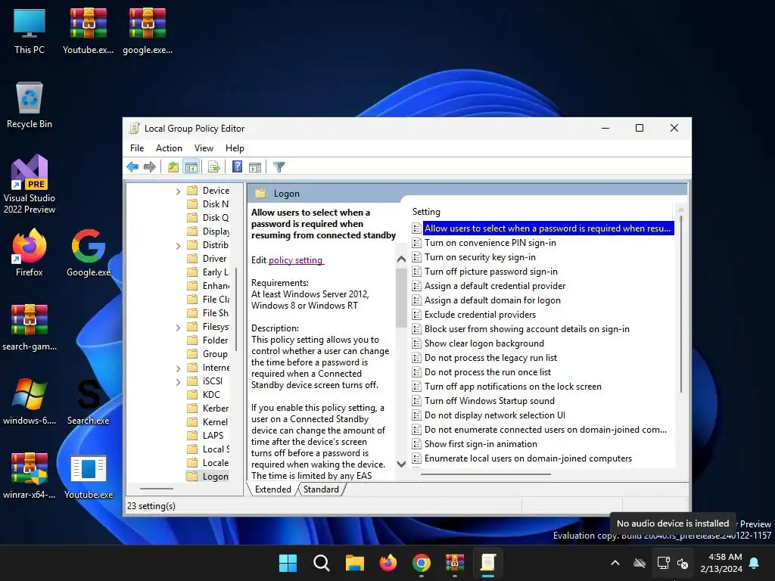This screenshot has height=581, width=775.
Task: Open the File menu
Action: 137,148
